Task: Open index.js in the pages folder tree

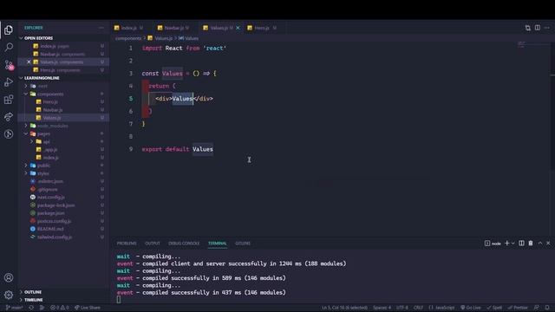Action: pyautogui.click(x=51, y=158)
